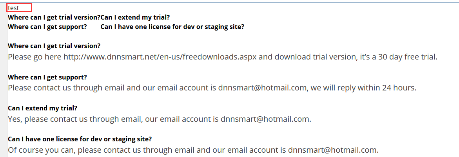Select license question heading above "Of course" answer
This screenshot has width=459, height=157.
coord(80,139)
